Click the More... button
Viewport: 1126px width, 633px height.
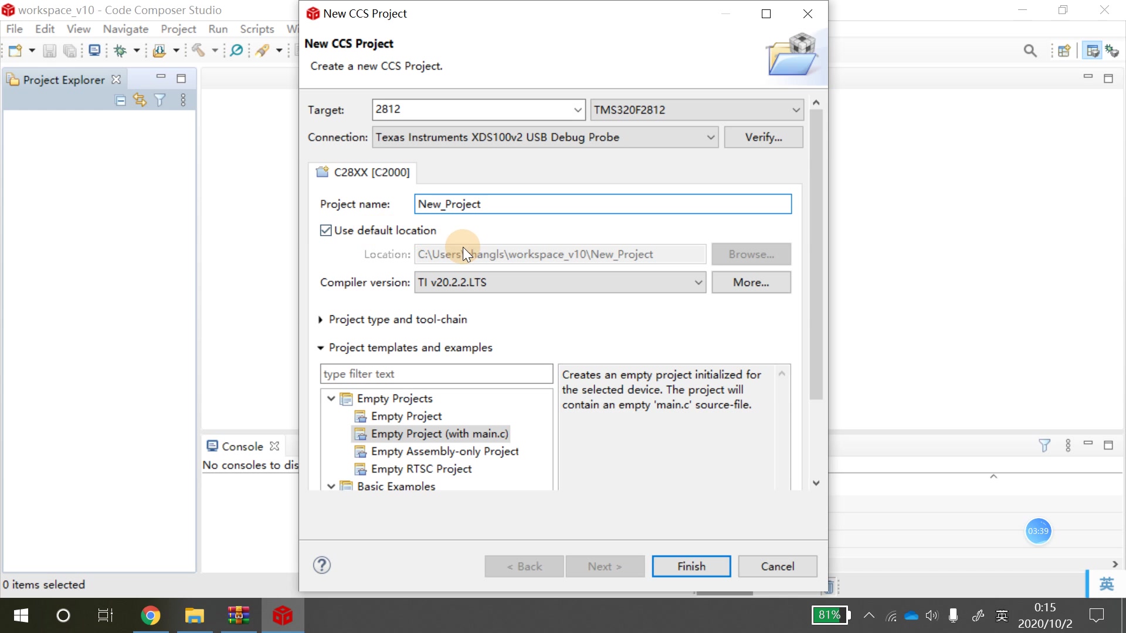click(x=751, y=283)
